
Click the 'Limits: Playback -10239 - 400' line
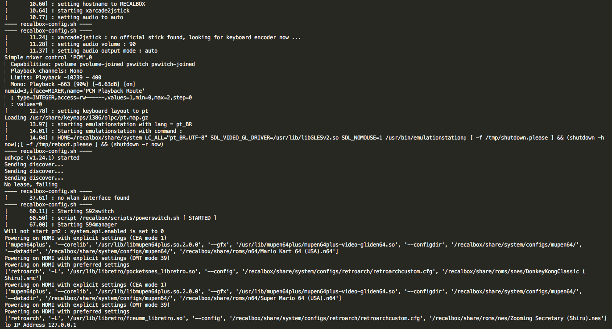[56, 78]
